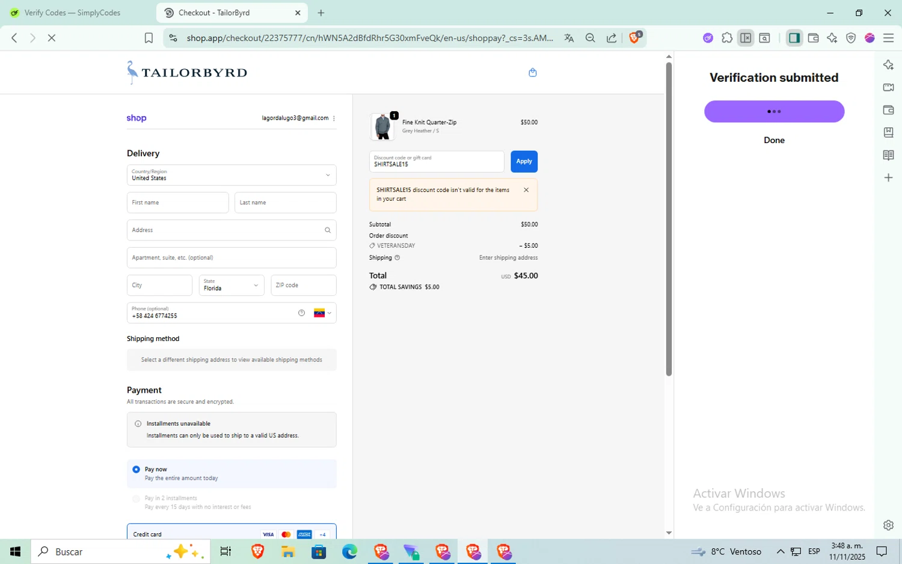The height and width of the screenshot is (564, 902).
Task: Click the translate page icon
Action: click(569, 38)
